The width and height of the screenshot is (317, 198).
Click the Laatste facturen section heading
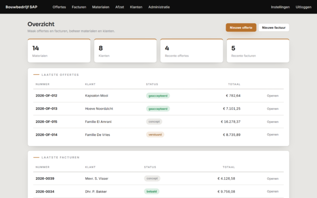(x=60, y=157)
